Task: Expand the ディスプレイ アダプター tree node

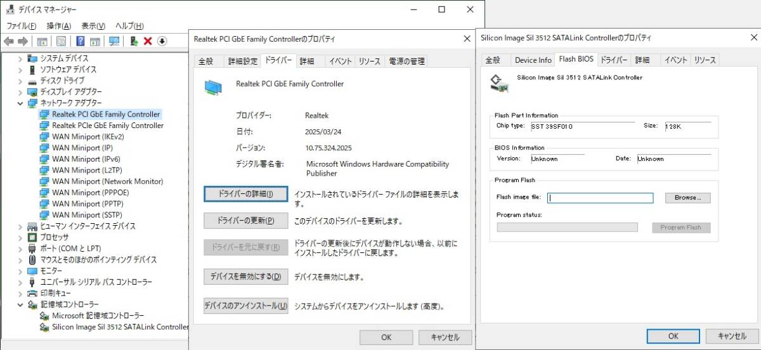Action: [x=20, y=92]
